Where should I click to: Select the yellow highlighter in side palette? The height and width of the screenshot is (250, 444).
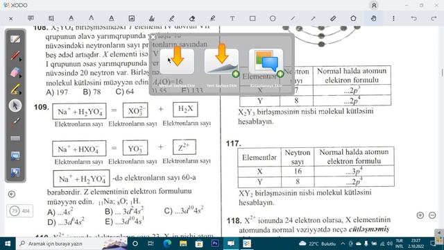click(15, 89)
